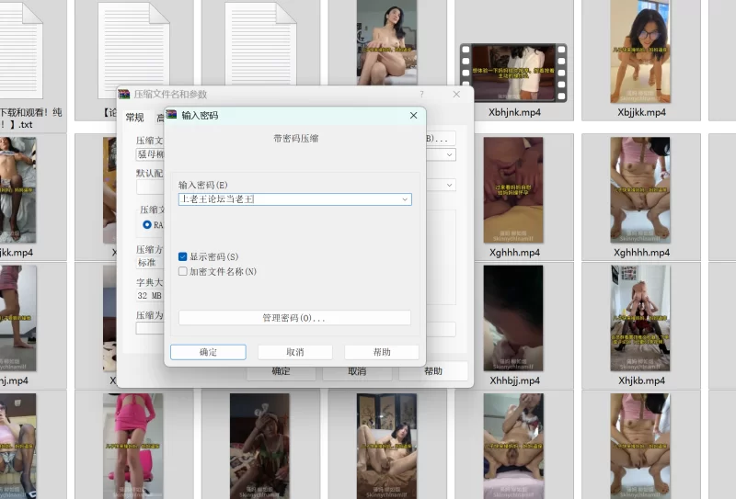Confirm the password with the 确定 button
The image size is (736, 499).
[208, 352]
